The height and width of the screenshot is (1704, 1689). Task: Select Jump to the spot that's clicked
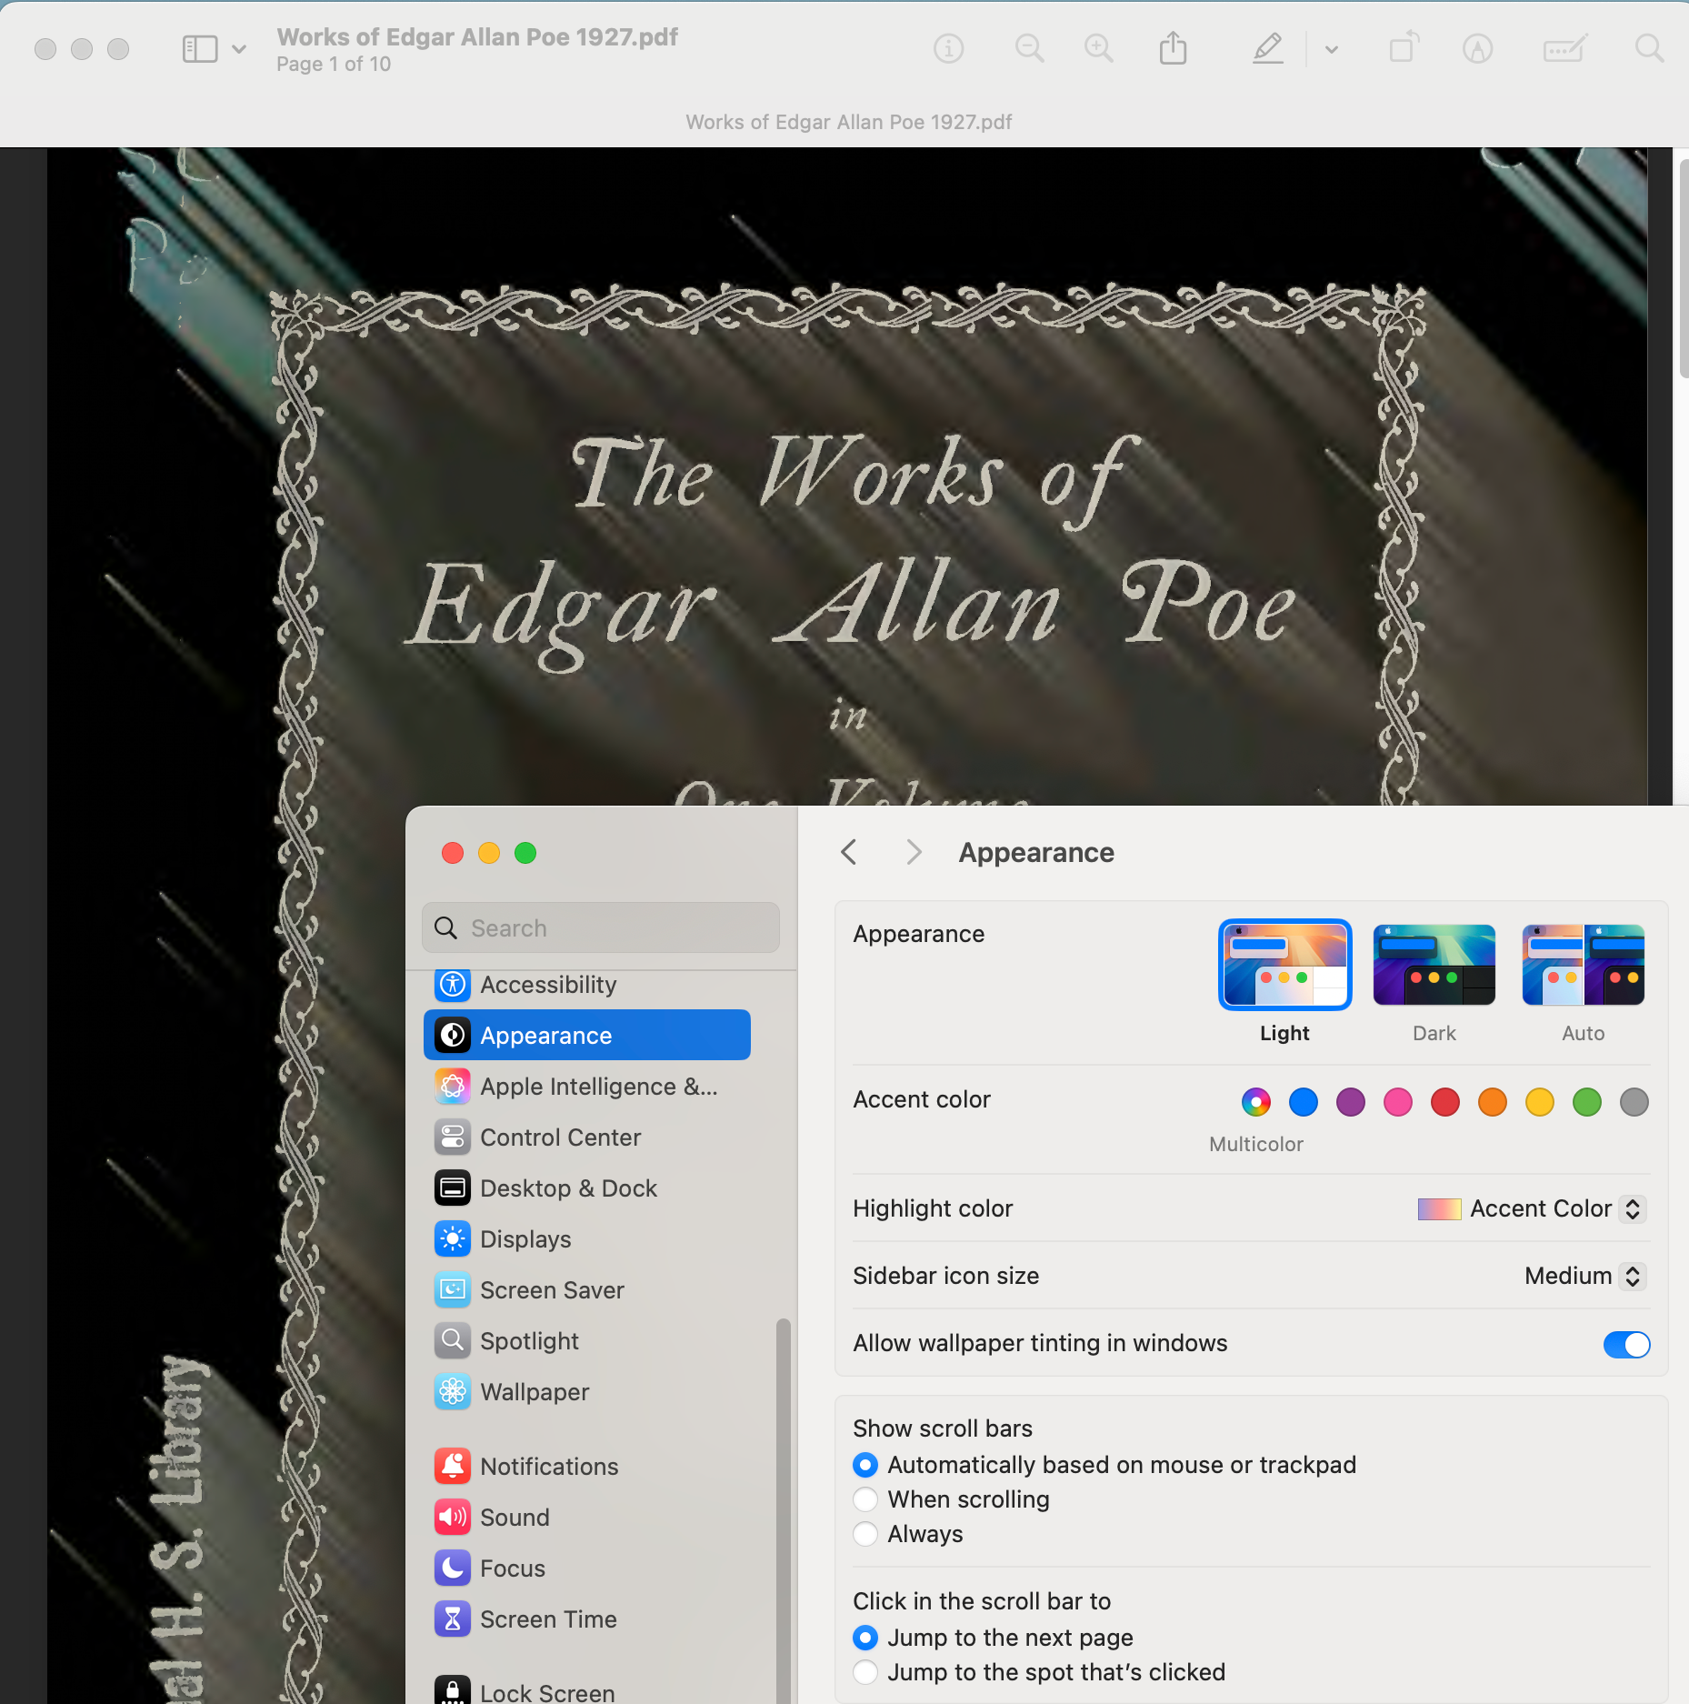tap(865, 1671)
